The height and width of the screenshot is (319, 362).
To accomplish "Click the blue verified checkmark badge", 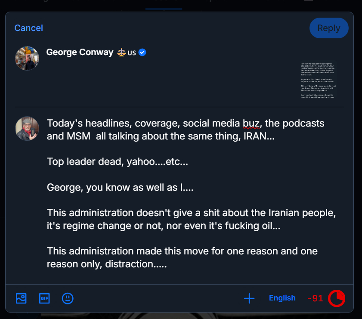I will [x=142, y=53].
